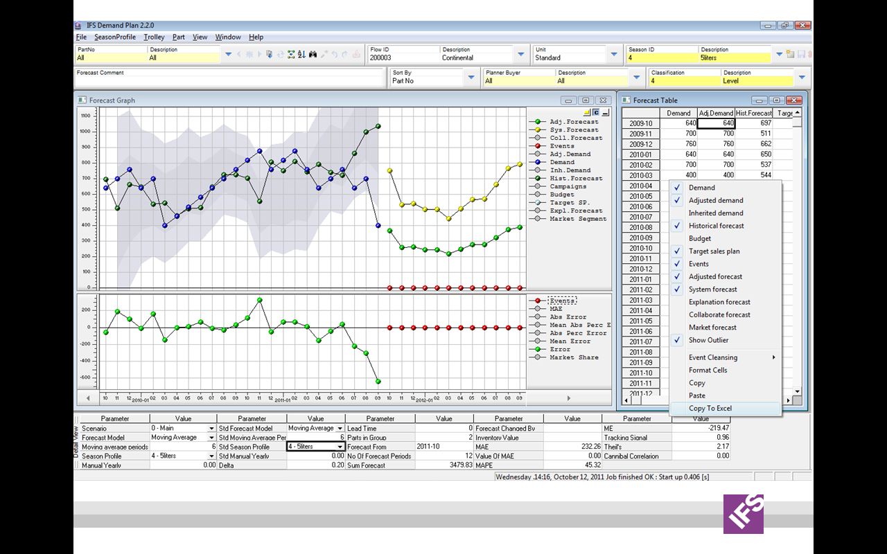The image size is (887, 554).
Task: Click the A-Z sort icon in toolbar
Action: click(x=301, y=54)
